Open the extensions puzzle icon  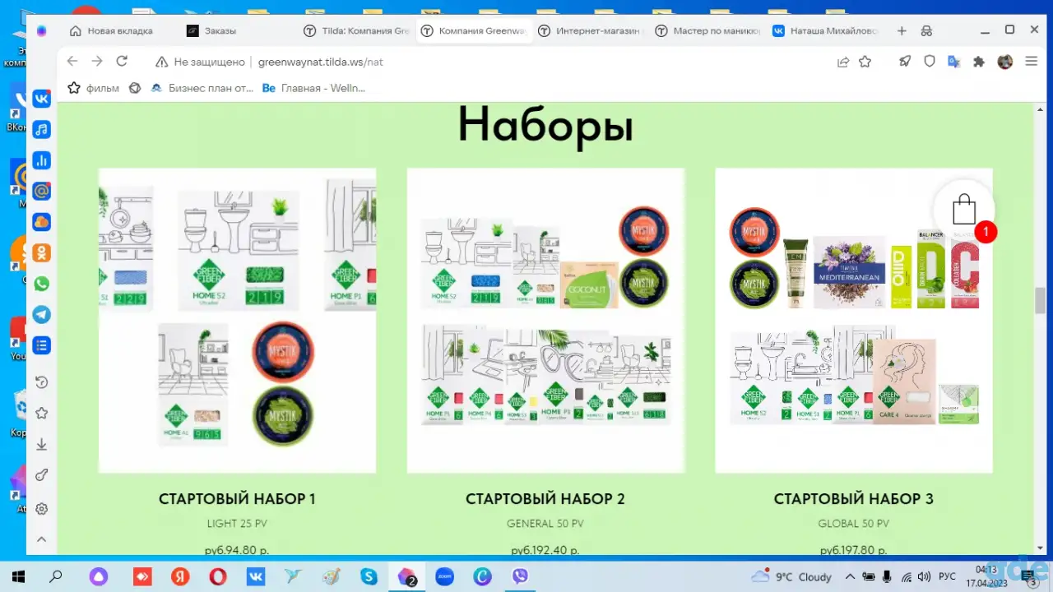coord(979,62)
